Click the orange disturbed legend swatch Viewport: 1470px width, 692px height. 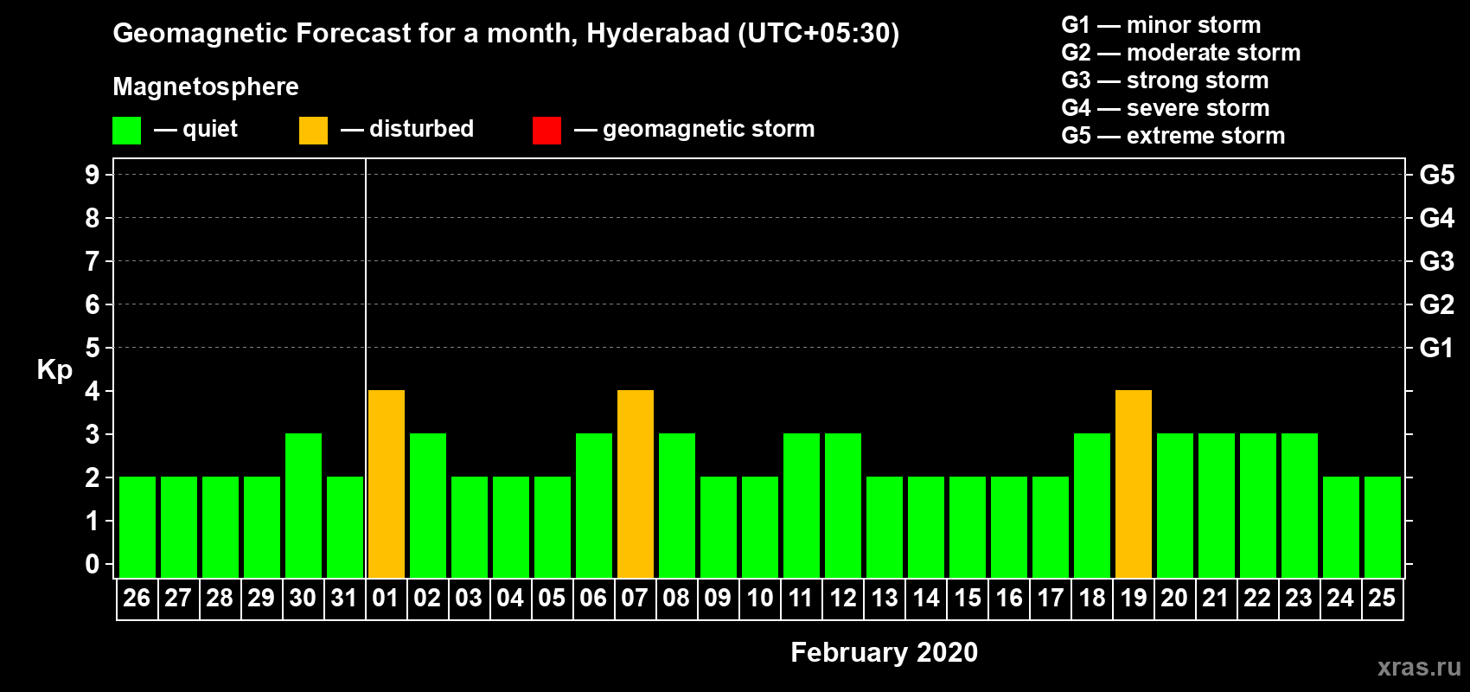click(x=313, y=131)
